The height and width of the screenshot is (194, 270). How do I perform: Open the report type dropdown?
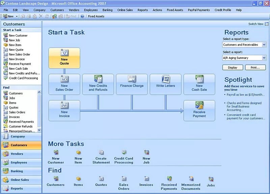click(264, 45)
